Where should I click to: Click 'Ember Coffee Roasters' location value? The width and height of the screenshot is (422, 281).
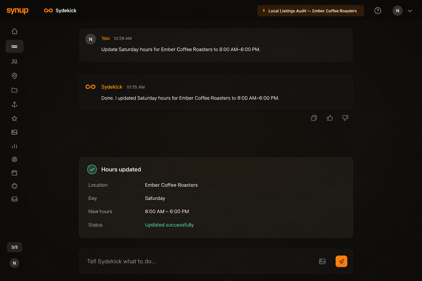click(171, 185)
